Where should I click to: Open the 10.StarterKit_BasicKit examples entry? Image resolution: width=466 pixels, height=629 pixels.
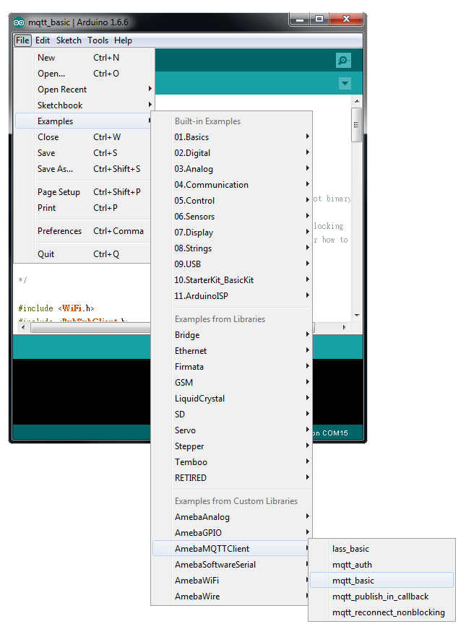pos(232,280)
